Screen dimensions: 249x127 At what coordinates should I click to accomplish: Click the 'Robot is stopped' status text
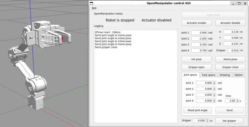120,20
